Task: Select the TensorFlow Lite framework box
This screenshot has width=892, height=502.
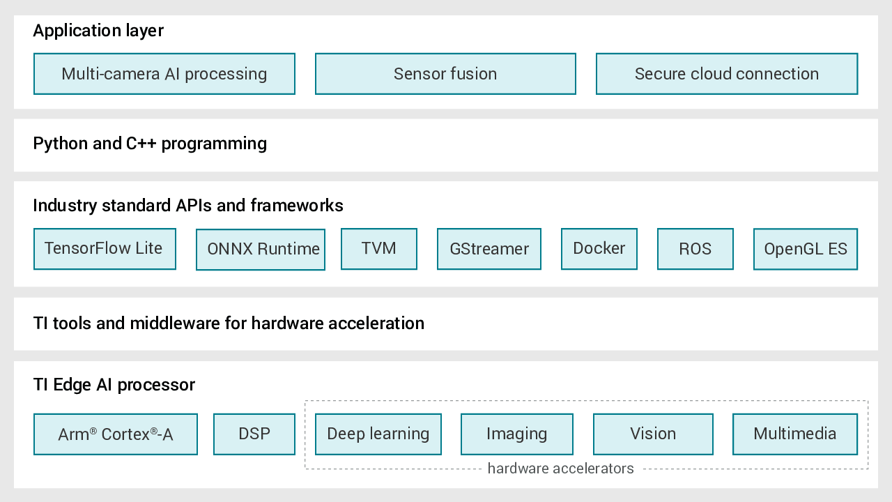Action: [105, 249]
